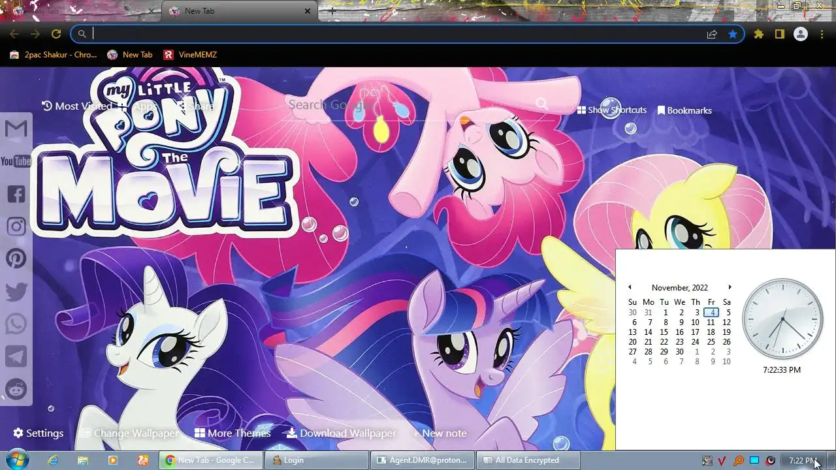The image size is (836, 470).
Task: Close the active New Tab tab
Action: tap(308, 11)
